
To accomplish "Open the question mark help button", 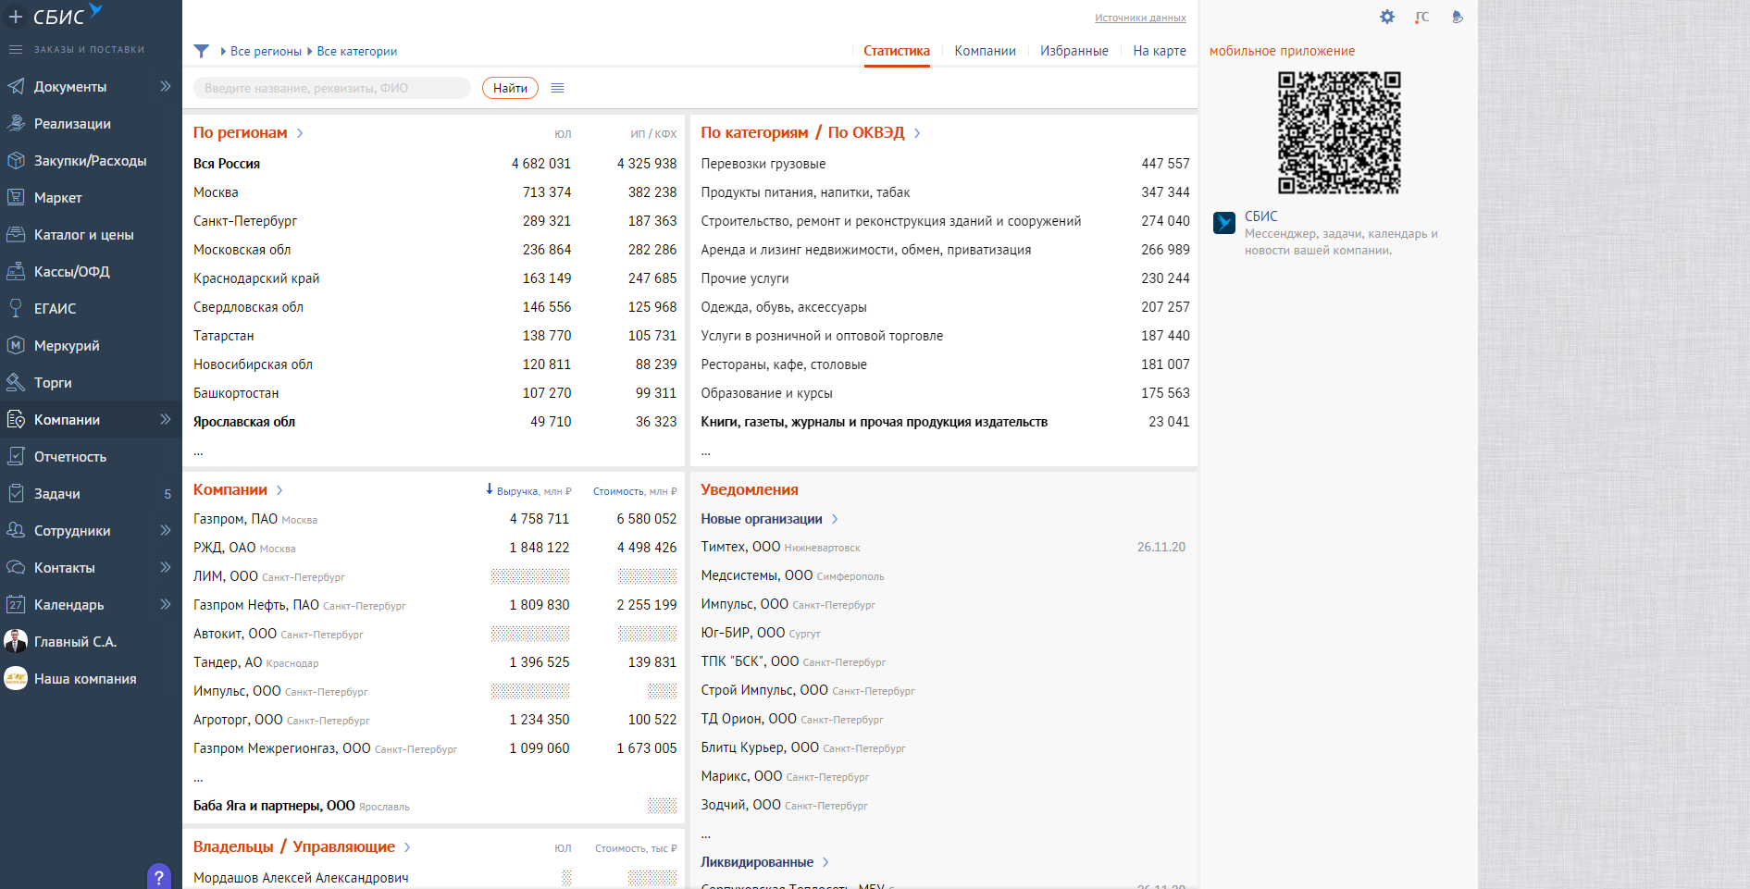I will click(159, 876).
